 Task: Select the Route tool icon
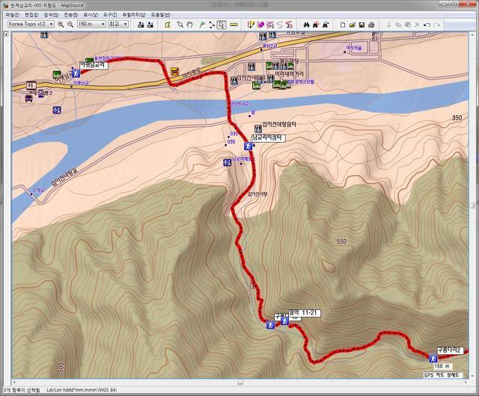tap(212, 25)
